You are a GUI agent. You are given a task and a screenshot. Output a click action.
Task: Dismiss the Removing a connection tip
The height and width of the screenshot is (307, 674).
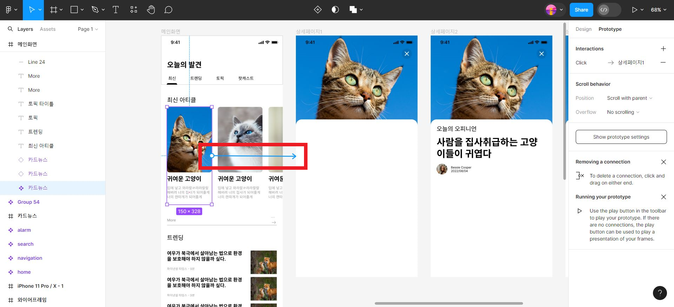pyautogui.click(x=663, y=162)
